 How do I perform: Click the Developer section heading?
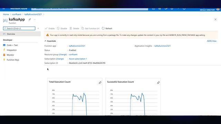(x=8, y=40)
